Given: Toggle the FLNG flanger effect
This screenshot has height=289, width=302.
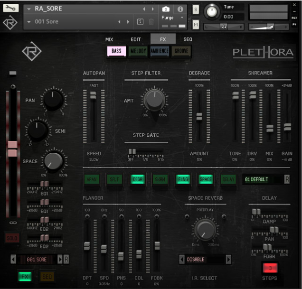Looking at the screenshot, I should pyautogui.click(x=183, y=179).
